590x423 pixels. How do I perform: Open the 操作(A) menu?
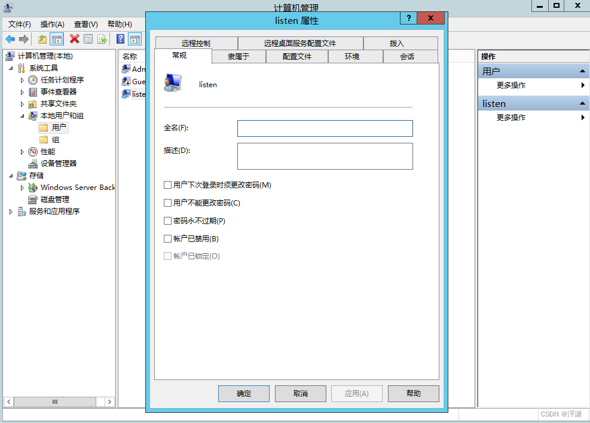52,24
